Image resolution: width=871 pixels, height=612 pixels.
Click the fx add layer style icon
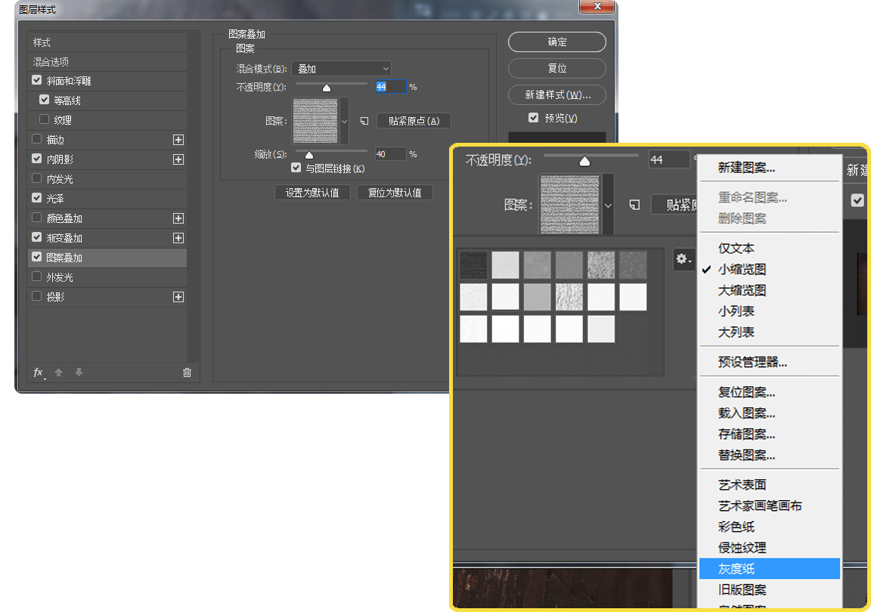(39, 372)
